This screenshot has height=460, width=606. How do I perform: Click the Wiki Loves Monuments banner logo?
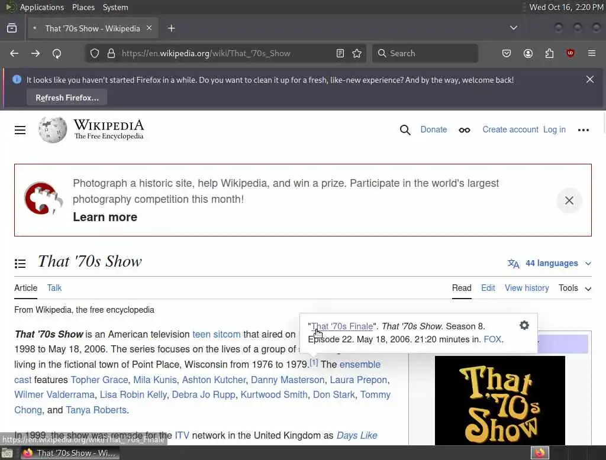[x=43, y=199]
